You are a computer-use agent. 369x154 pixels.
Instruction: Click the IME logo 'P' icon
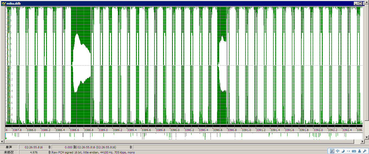[x=332, y=151]
